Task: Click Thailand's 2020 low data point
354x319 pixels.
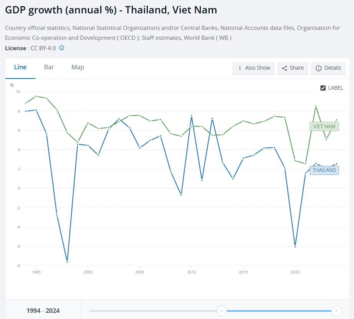Action: click(x=295, y=247)
